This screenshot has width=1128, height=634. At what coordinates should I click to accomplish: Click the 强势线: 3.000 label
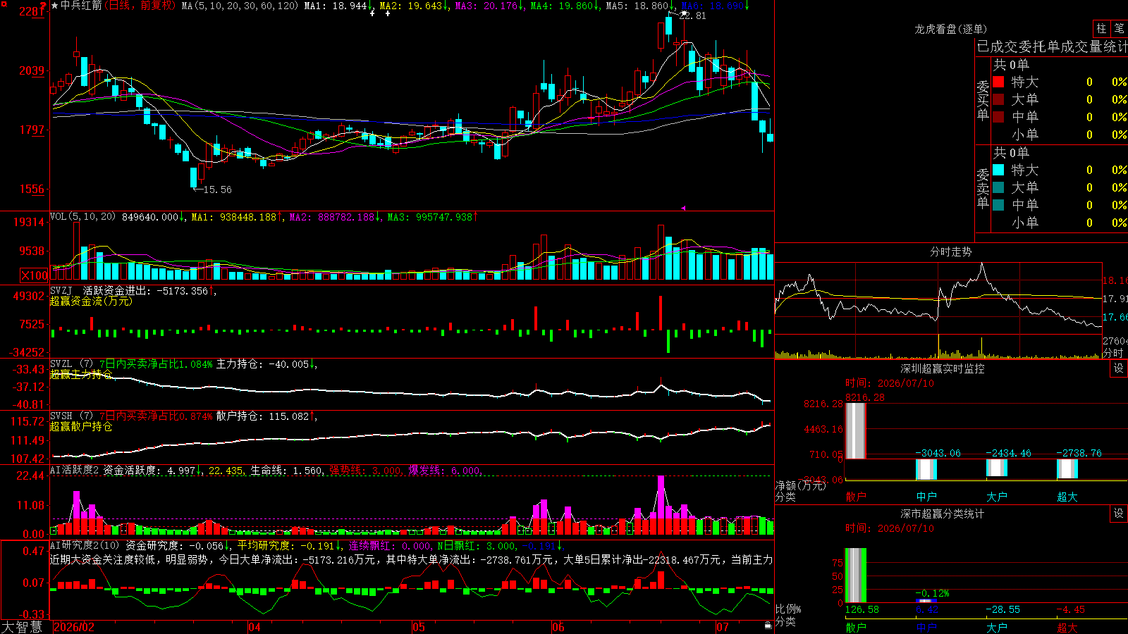coord(365,471)
